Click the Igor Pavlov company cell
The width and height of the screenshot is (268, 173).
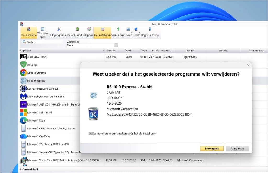pyautogui.click(x=190, y=57)
